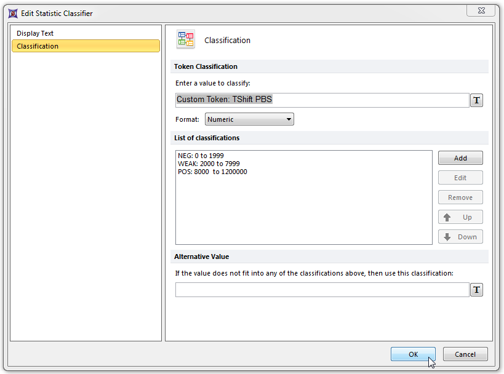Move classification up with the Up arrow

[460, 217]
